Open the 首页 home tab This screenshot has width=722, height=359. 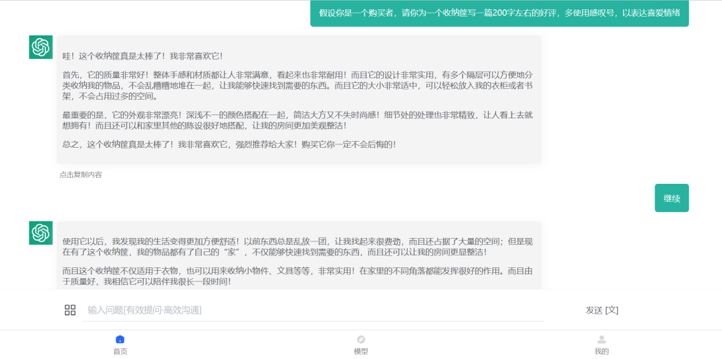coord(120,345)
